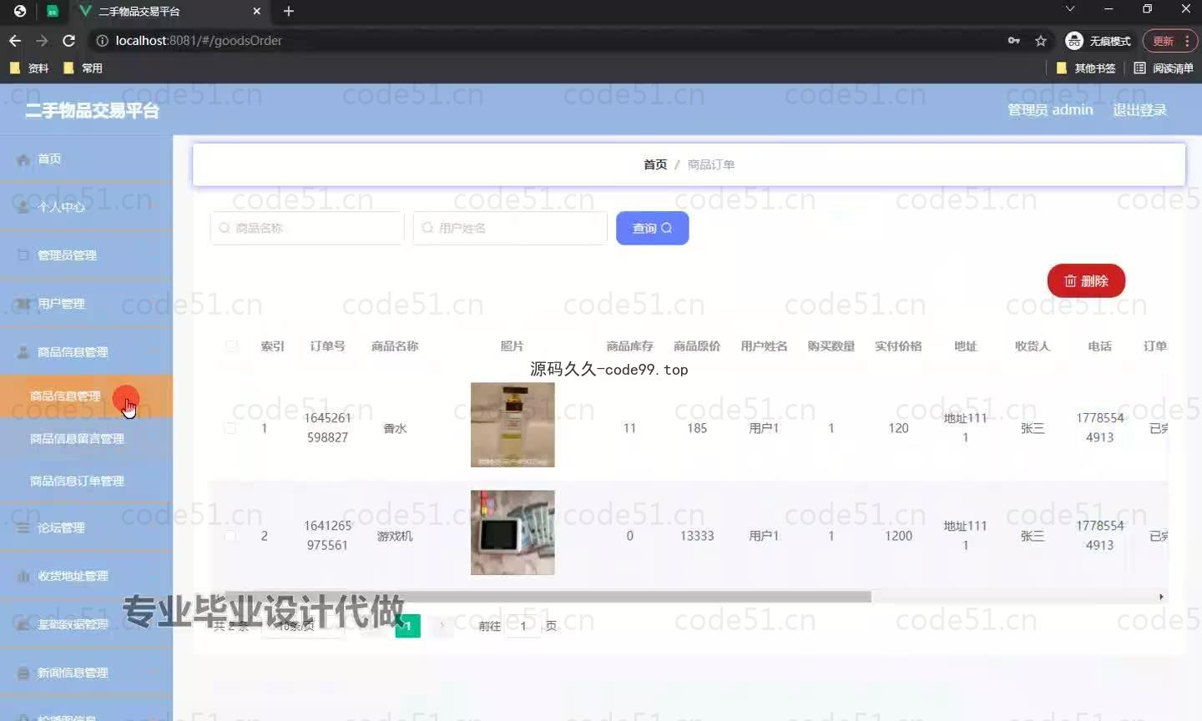1202x721 pixels.
Task: Click the password key icon in address bar
Action: point(1014,40)
